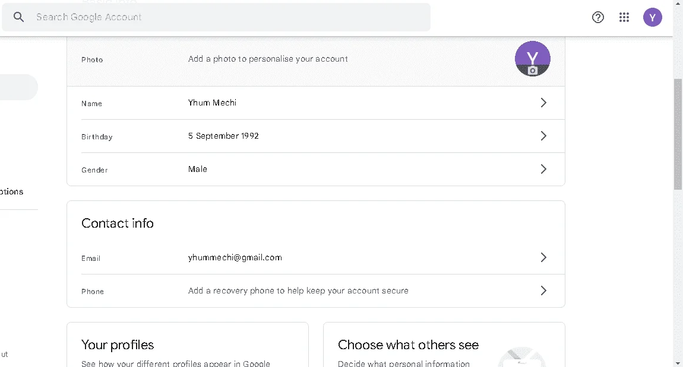The image size is (683, 367).
Task: Click yhummechi@gmail.com email entry
Action: click(235, 257)
